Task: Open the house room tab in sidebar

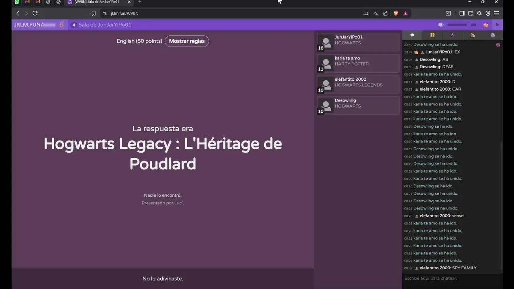Action: point(473,35)
